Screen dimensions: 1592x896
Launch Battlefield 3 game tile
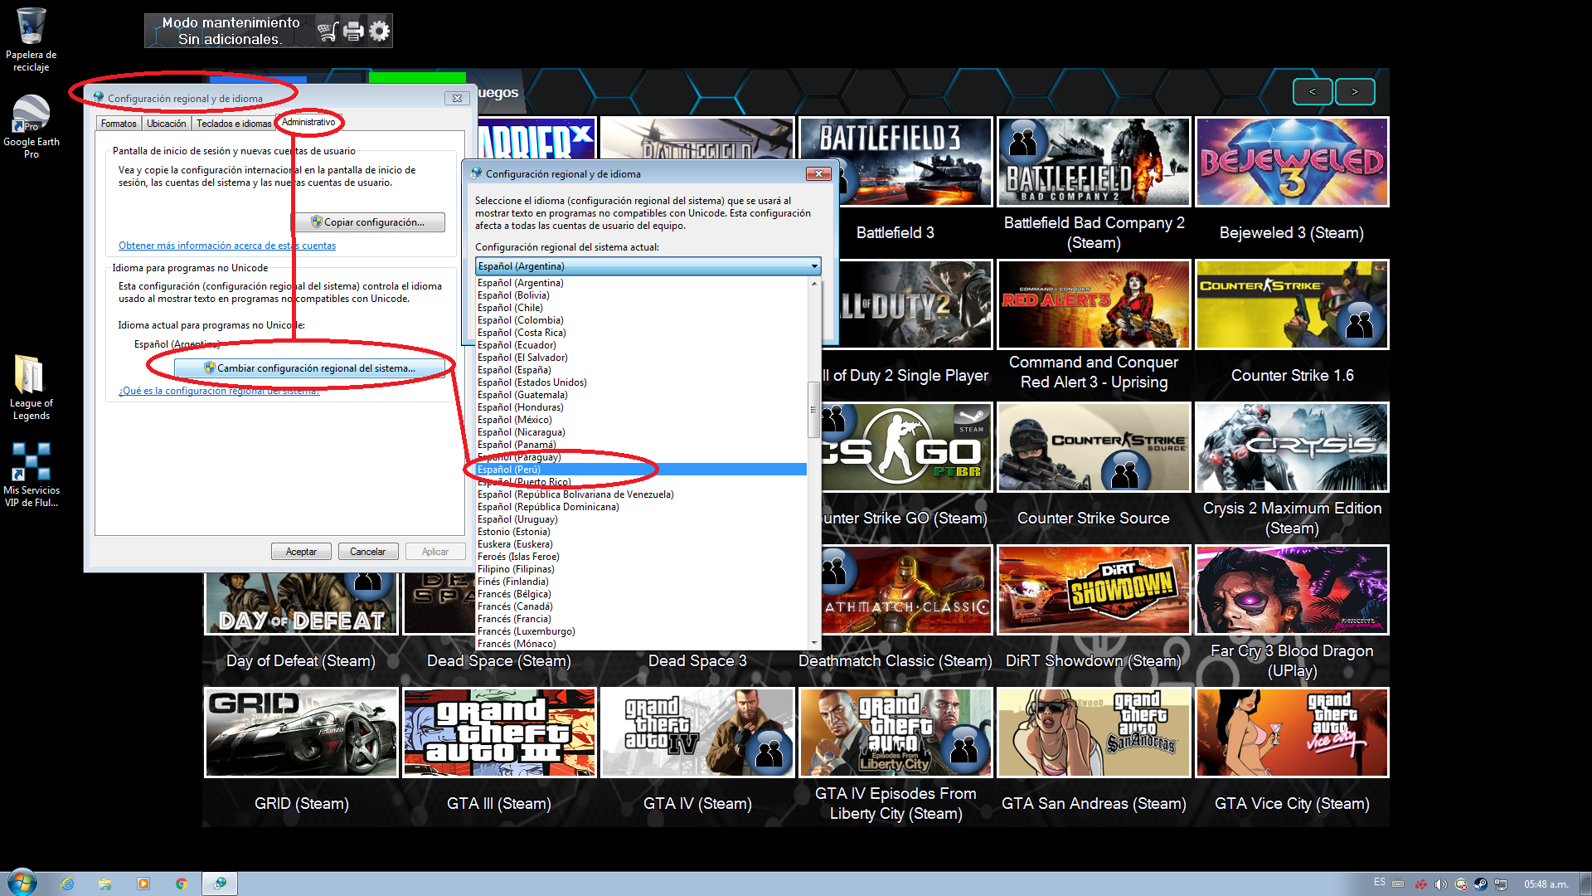click(x=895, y=162)
